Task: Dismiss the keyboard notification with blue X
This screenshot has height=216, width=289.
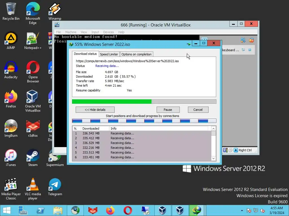Action: pos(250,50)
